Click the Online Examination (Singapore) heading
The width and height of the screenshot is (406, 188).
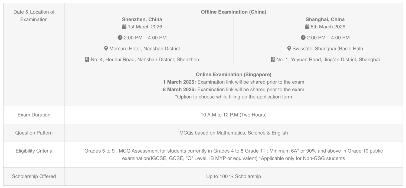coord(234,75)
